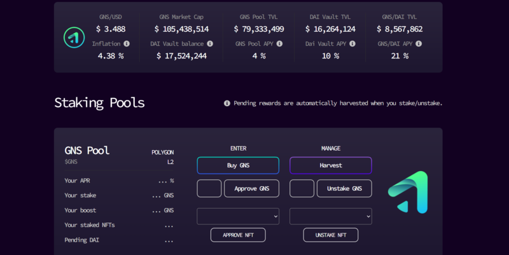Viewport: 509px width, 255px height.
Task: Click the GNS Pool card title
Action: [x=87, y=151]
